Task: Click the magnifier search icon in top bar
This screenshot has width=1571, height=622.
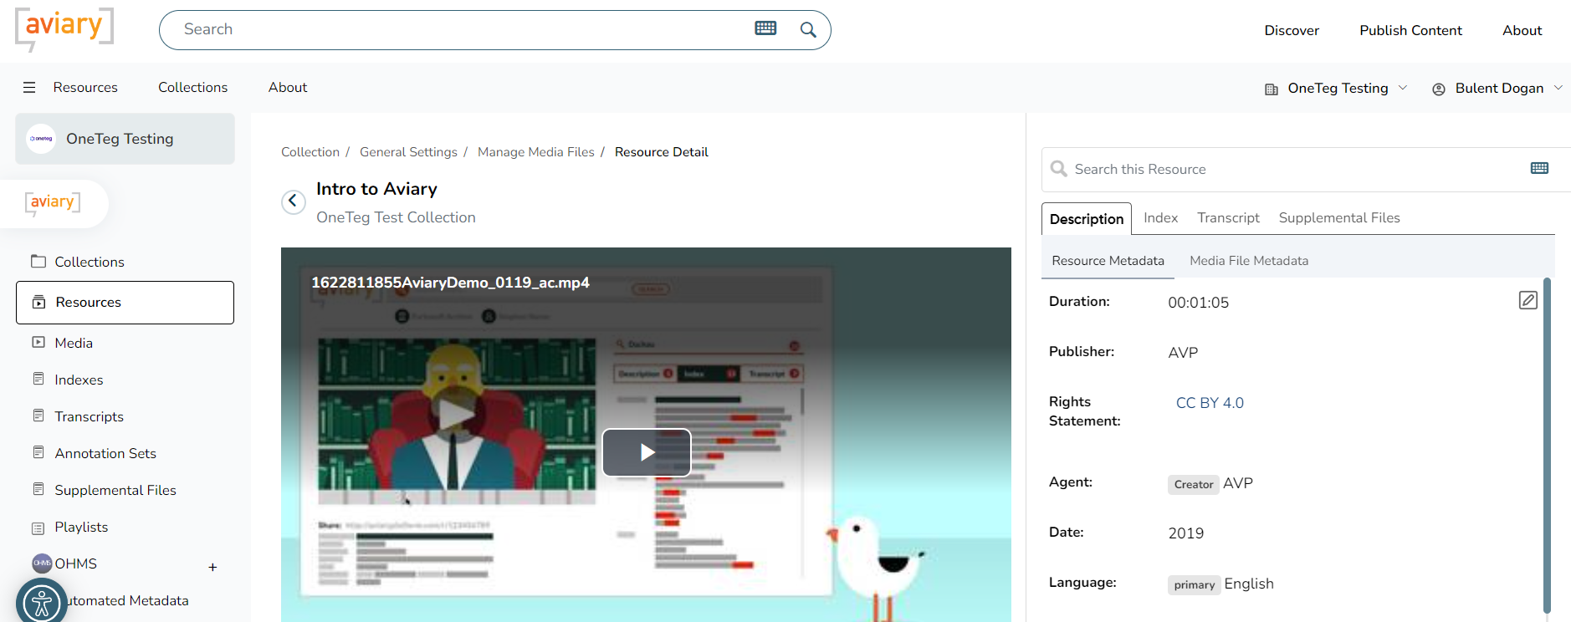Action: point(807,30)
